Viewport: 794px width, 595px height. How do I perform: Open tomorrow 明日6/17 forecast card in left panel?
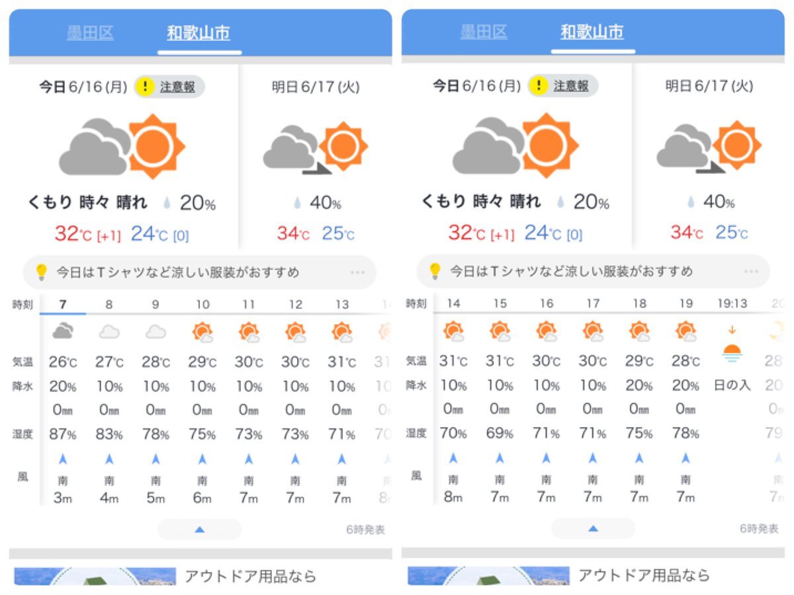point(316,157)
